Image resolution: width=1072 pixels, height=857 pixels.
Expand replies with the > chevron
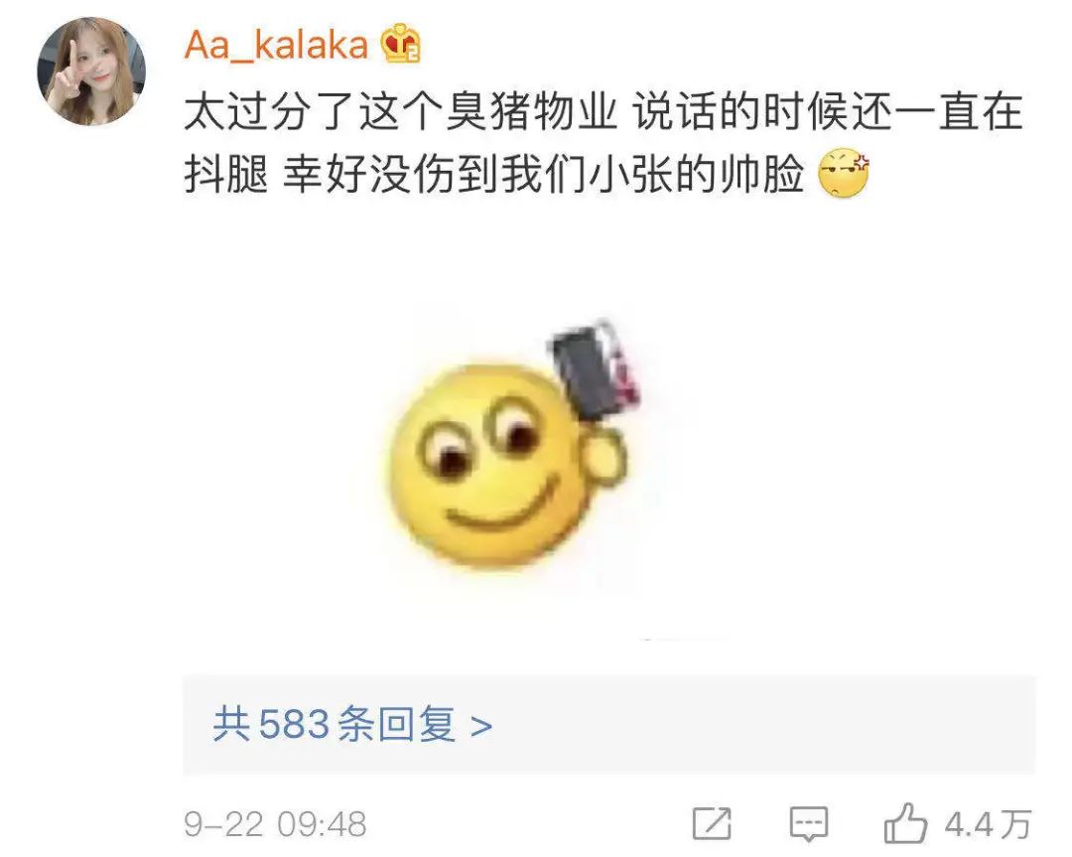(x=481, y=726)
